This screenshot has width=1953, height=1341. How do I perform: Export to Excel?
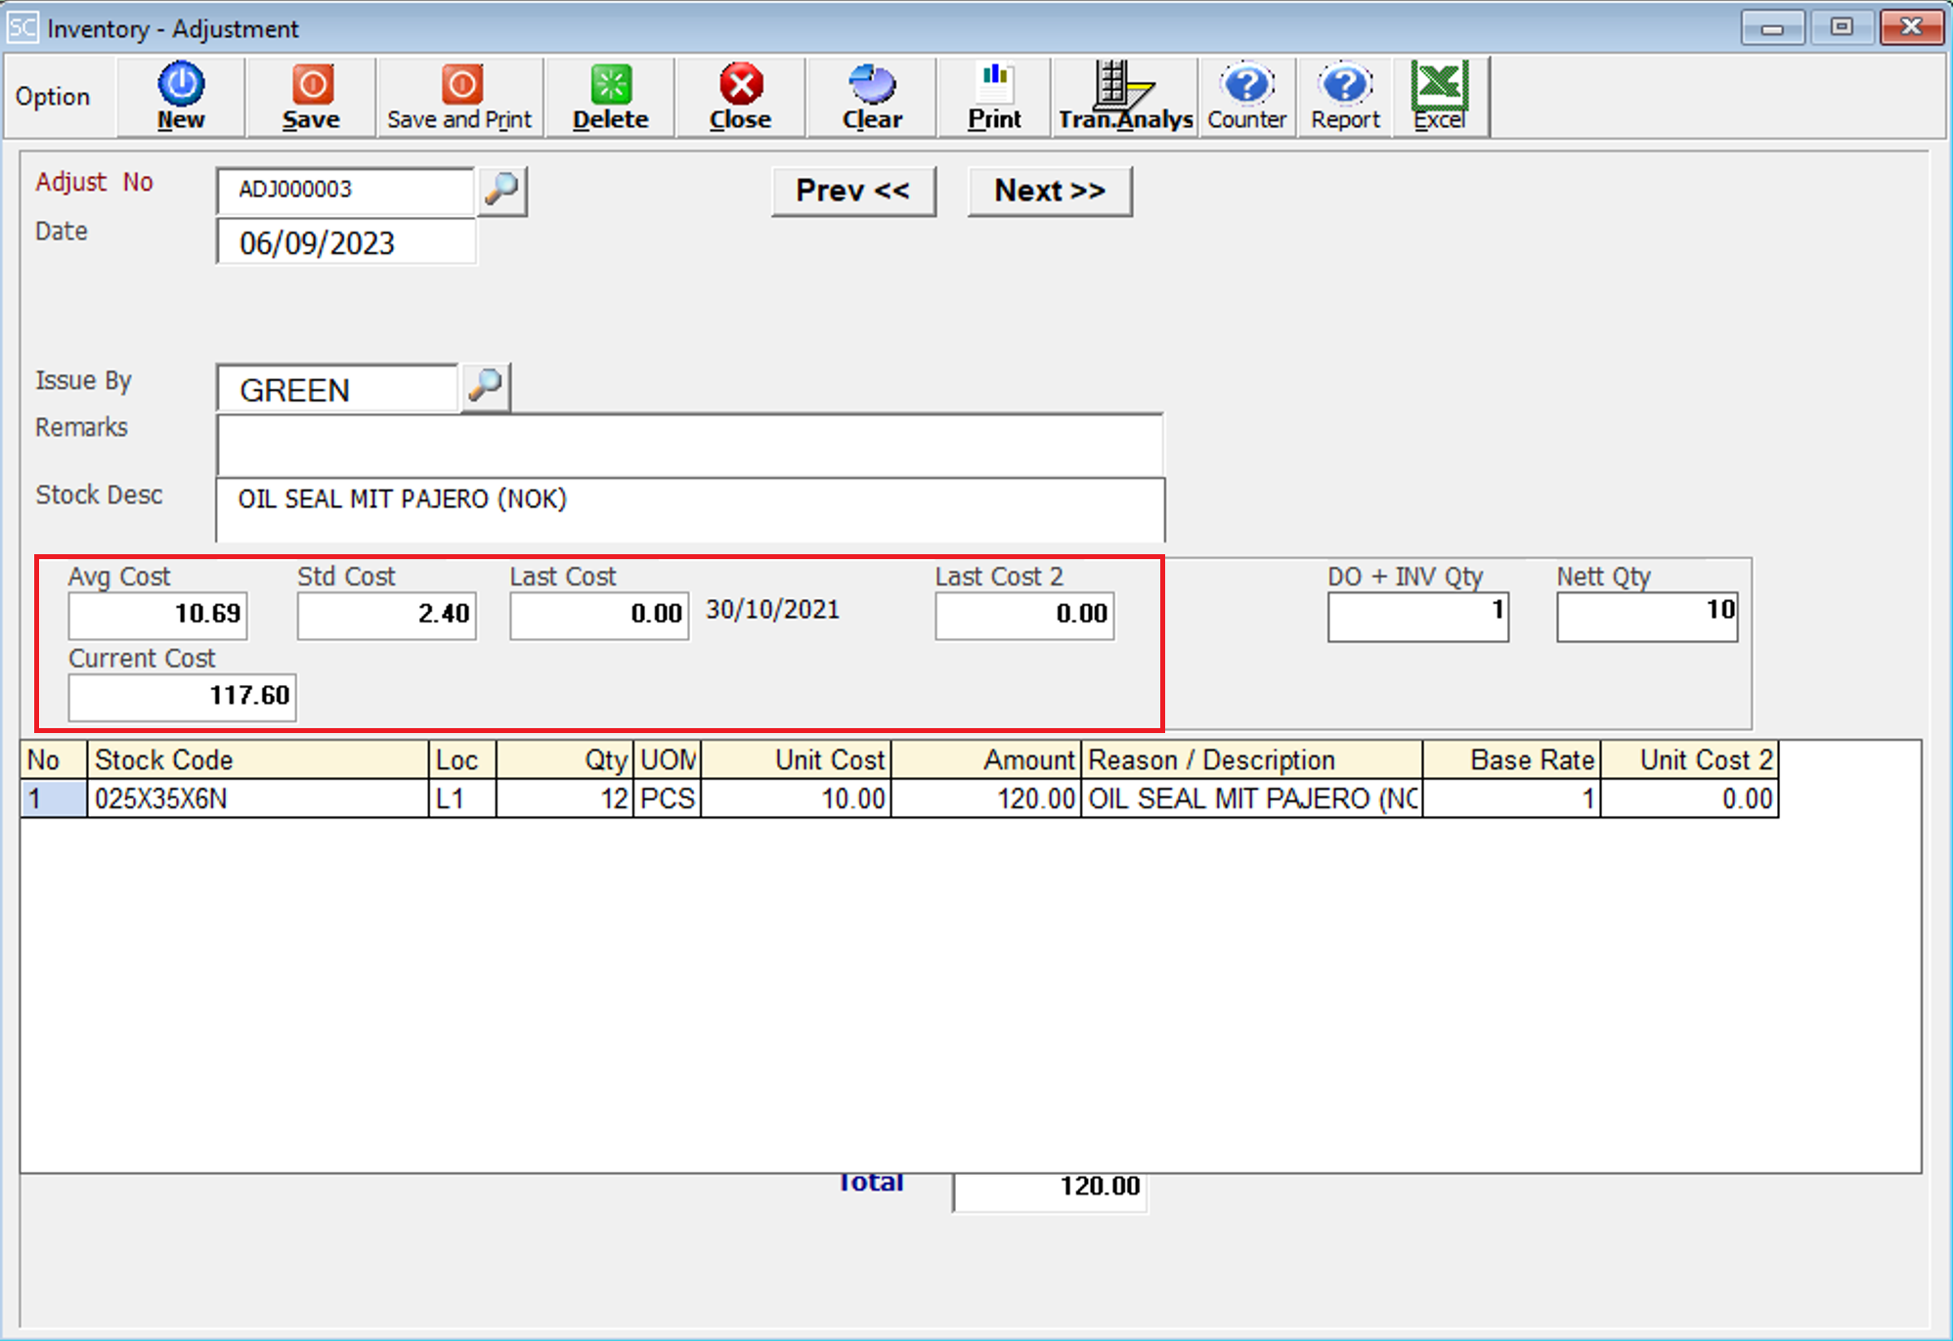(x=1440, y=96)
